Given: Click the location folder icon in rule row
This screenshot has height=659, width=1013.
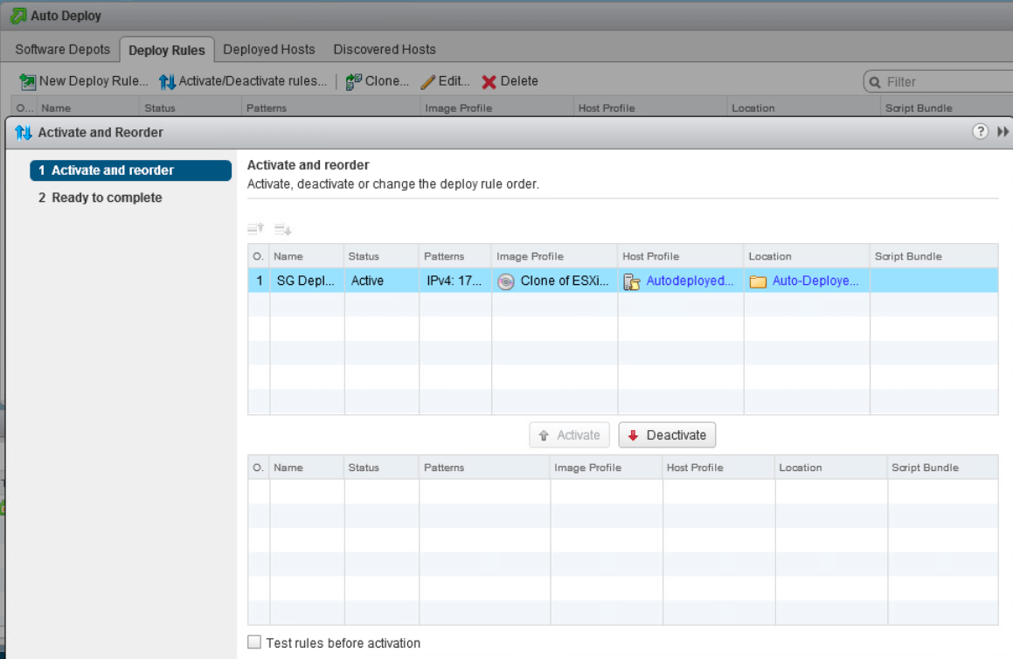Looking at the screenshot, I should pos(758,281).
